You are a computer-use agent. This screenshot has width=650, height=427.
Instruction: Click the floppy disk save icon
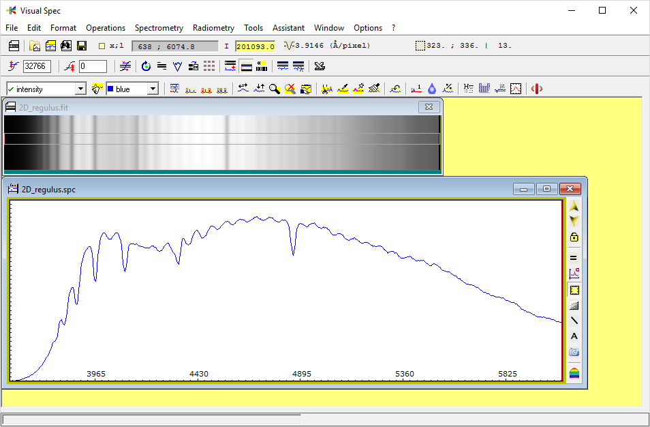[82, 46]
